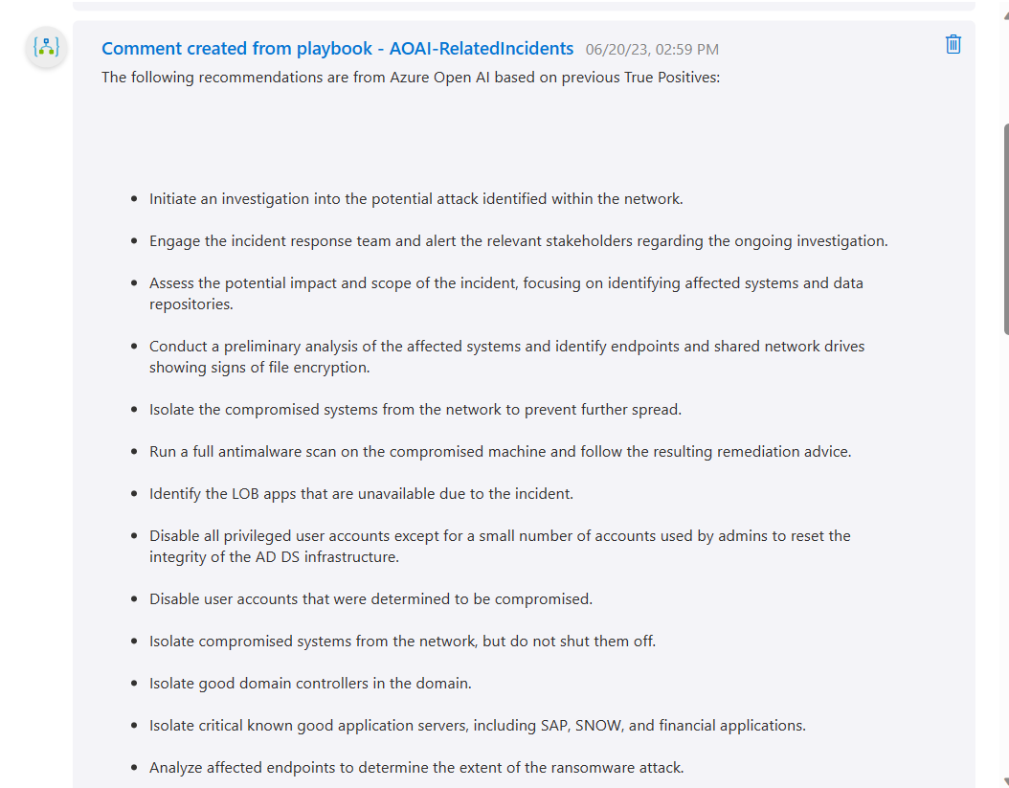The width and height of the screenshot is (1009, 788).
Task: Click the "Analyze affected endpoints" ransomware bullet
Action: 416,768
